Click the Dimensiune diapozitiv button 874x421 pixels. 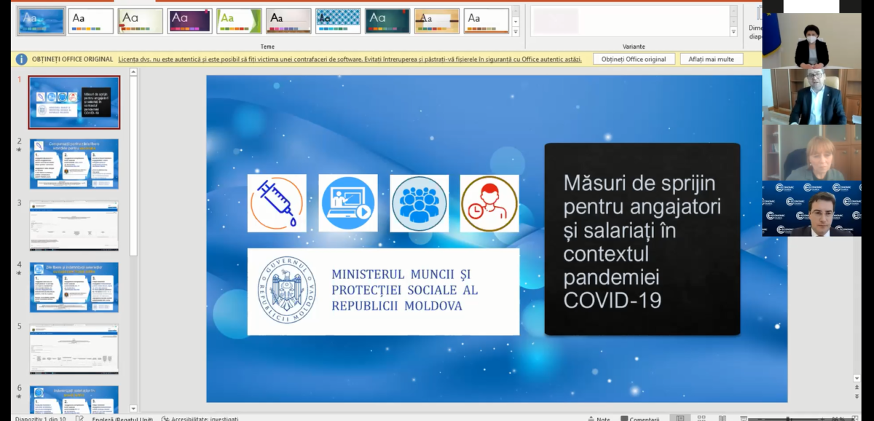[756, 22]
